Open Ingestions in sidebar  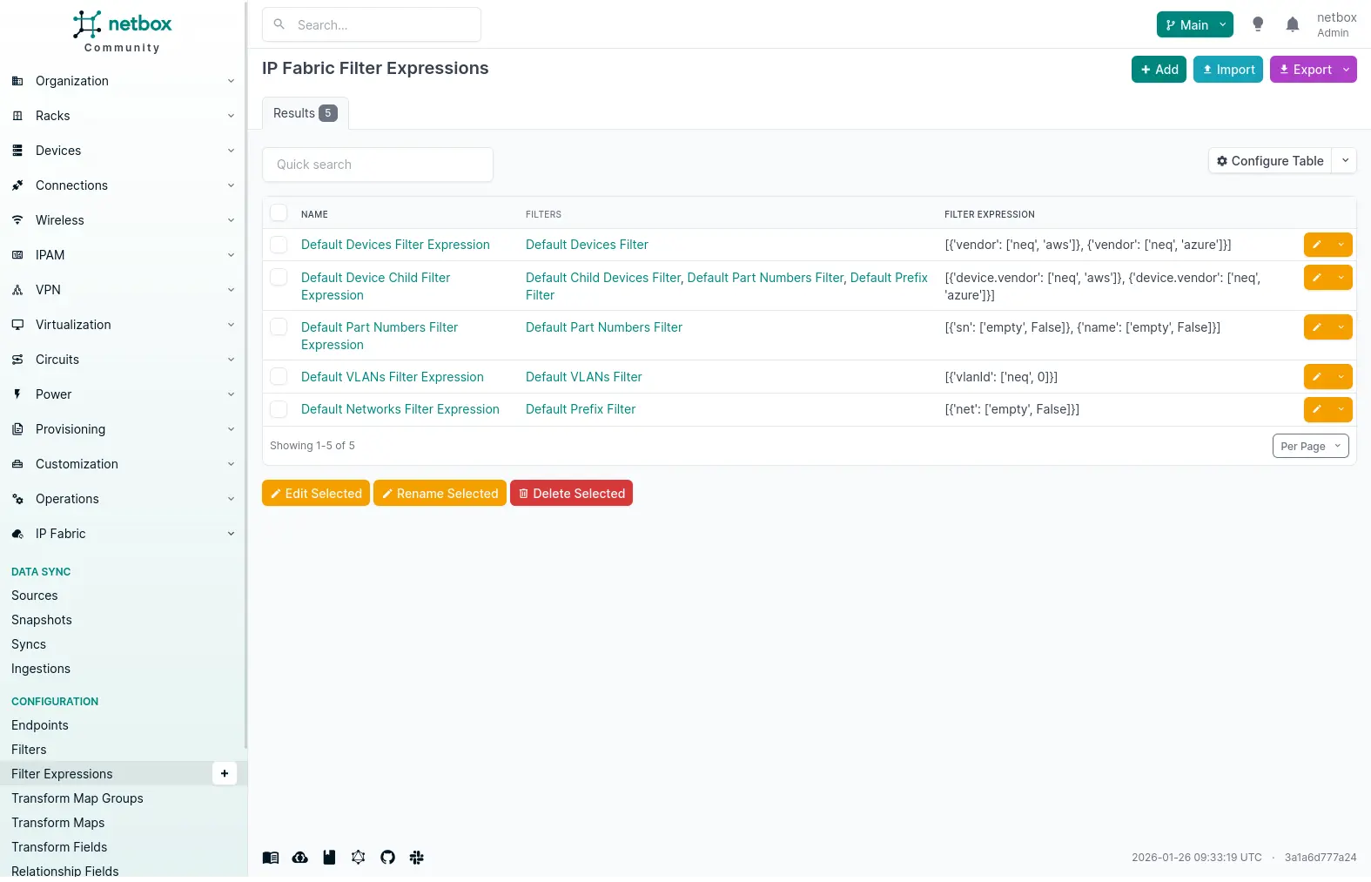pyautogui.click(x=41, y=669)
